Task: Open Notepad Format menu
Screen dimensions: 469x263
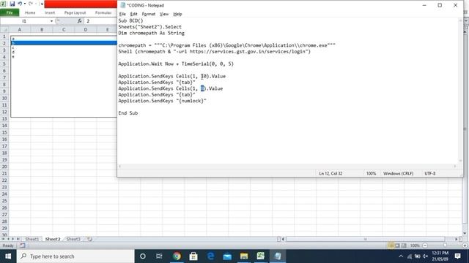Action: click(x=148, y=14)
